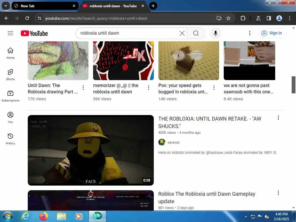
Task: Open options for Pov speed bugged short
Action: tap(214, 88)
